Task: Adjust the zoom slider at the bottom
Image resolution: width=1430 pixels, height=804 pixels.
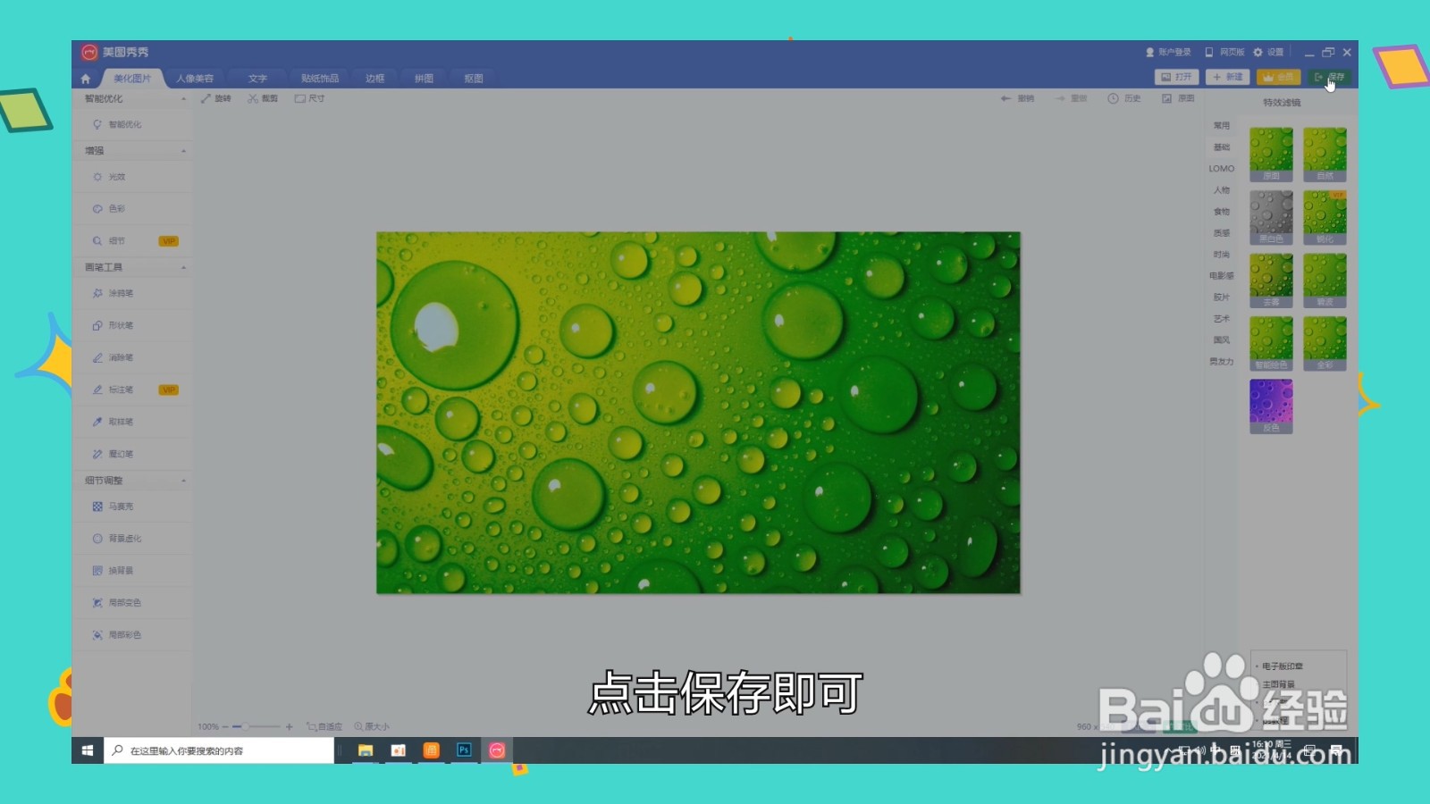Action: point(243,726)
